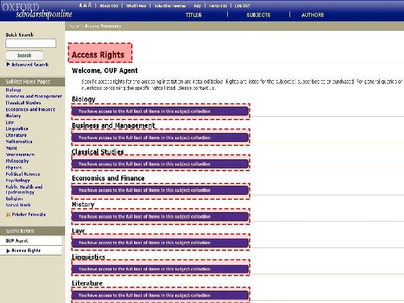Screen dimensions: 404x303
Task: Click OUP Agent under Subscriber
Action: (x=17, y=241)
